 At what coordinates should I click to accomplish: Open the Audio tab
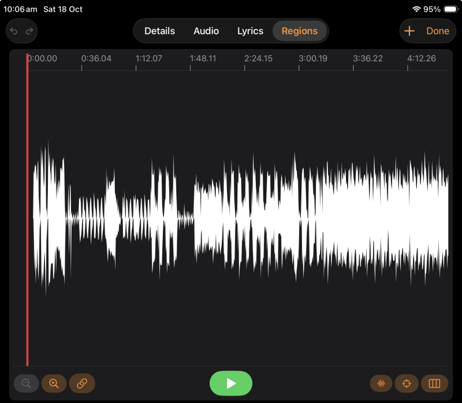(x=206, y=31)
